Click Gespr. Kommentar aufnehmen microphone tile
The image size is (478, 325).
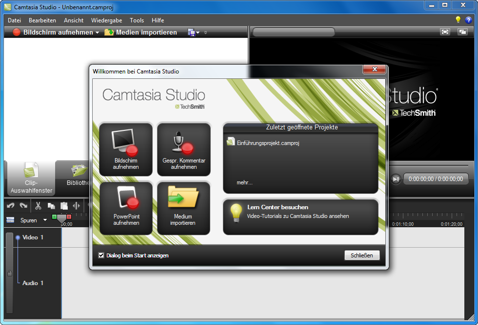[x=184, y=149]
